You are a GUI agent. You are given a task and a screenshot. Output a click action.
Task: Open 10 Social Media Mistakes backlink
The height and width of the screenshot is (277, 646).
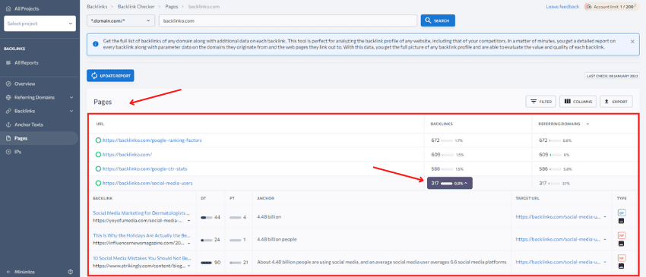[141, 259]
